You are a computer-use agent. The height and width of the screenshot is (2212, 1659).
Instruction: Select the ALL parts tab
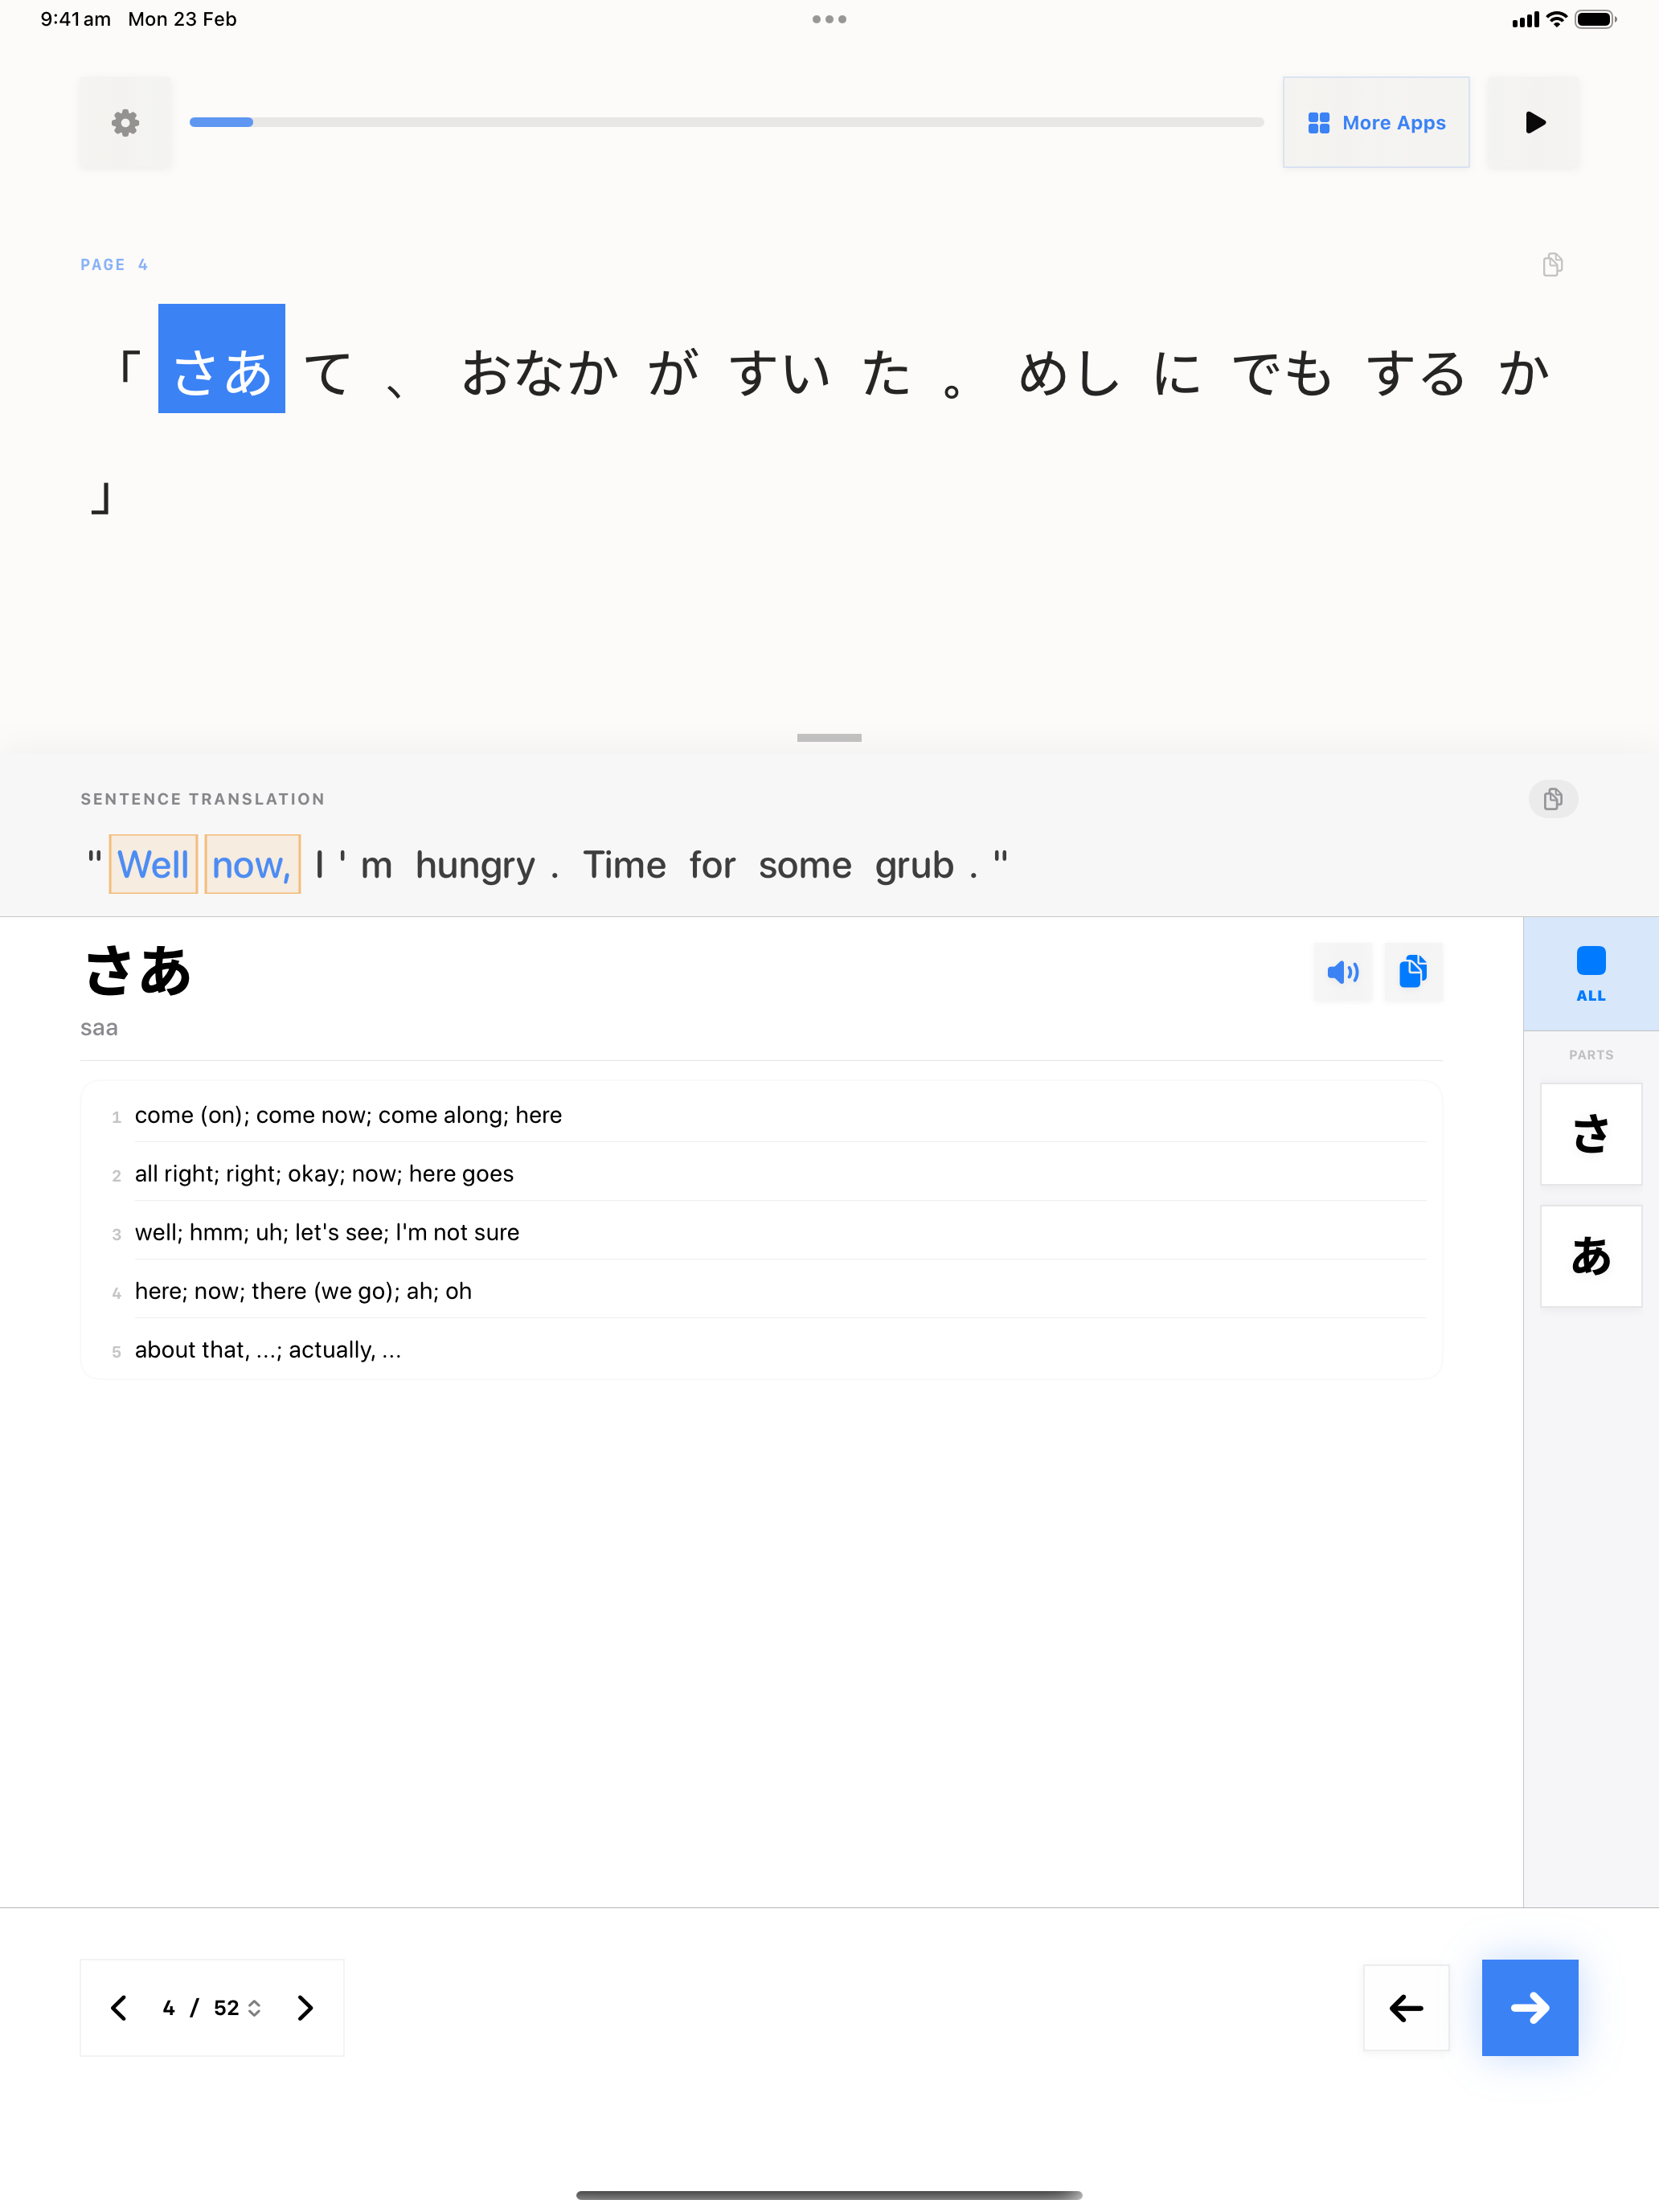pos(1590,973)
